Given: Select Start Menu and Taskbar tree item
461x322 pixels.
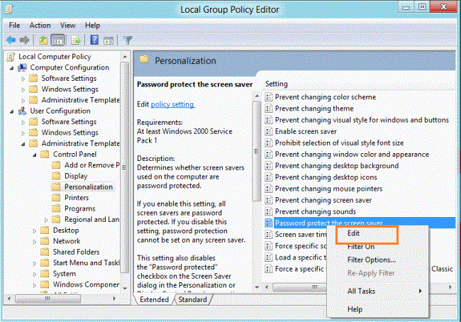Looking at the screenshot, I should coord(86,262).
